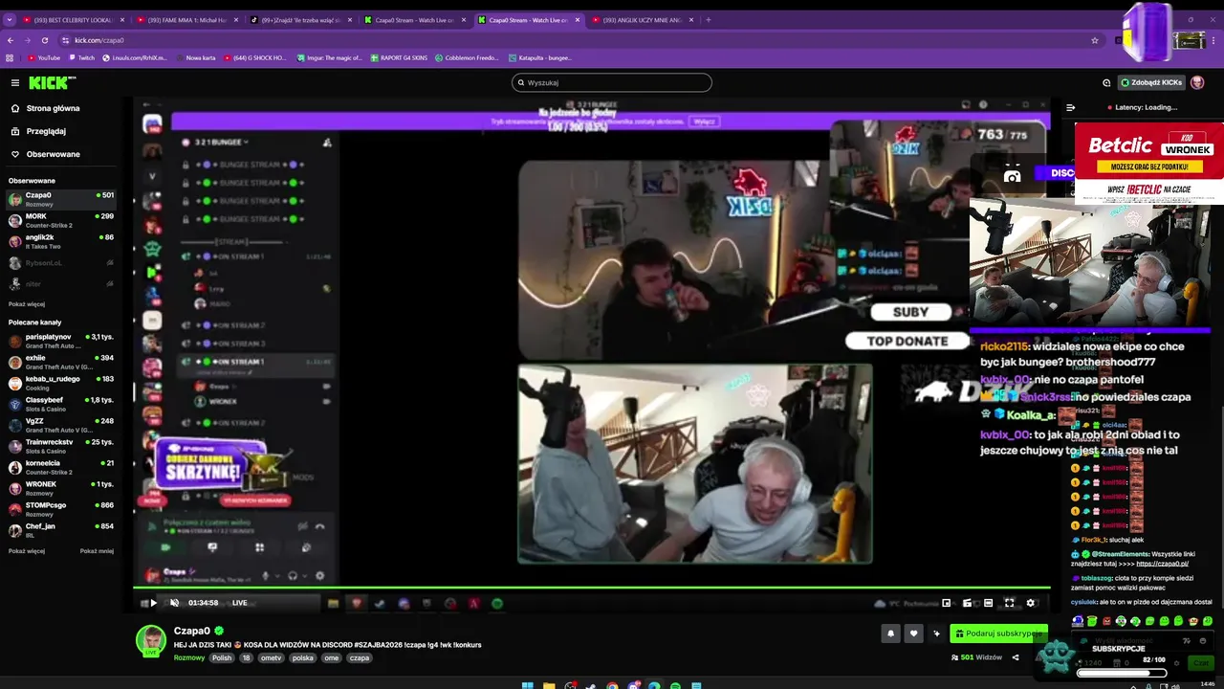Select the ometv tag
Screen dimensions: 1224x689
[272, 658]
